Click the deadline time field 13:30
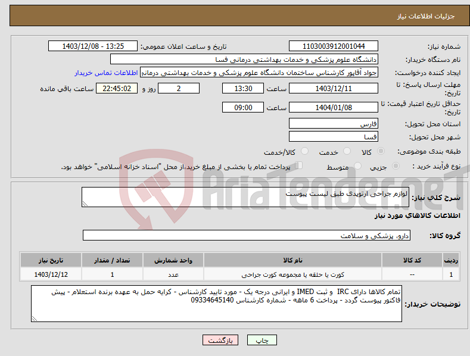This screenshot has height=356, width=470. click(x=243, y=88)
